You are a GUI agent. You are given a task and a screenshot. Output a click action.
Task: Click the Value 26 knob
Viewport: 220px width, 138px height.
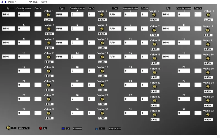(x=102, y=99)
